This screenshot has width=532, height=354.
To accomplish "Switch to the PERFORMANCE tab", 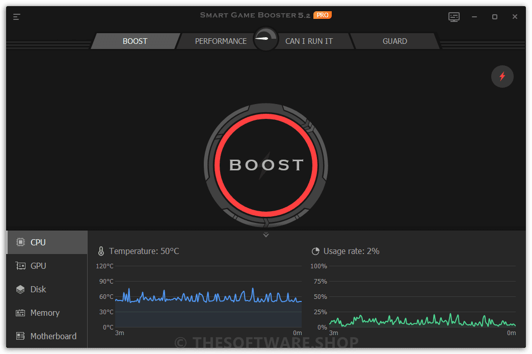I will (x=221, y=41).
